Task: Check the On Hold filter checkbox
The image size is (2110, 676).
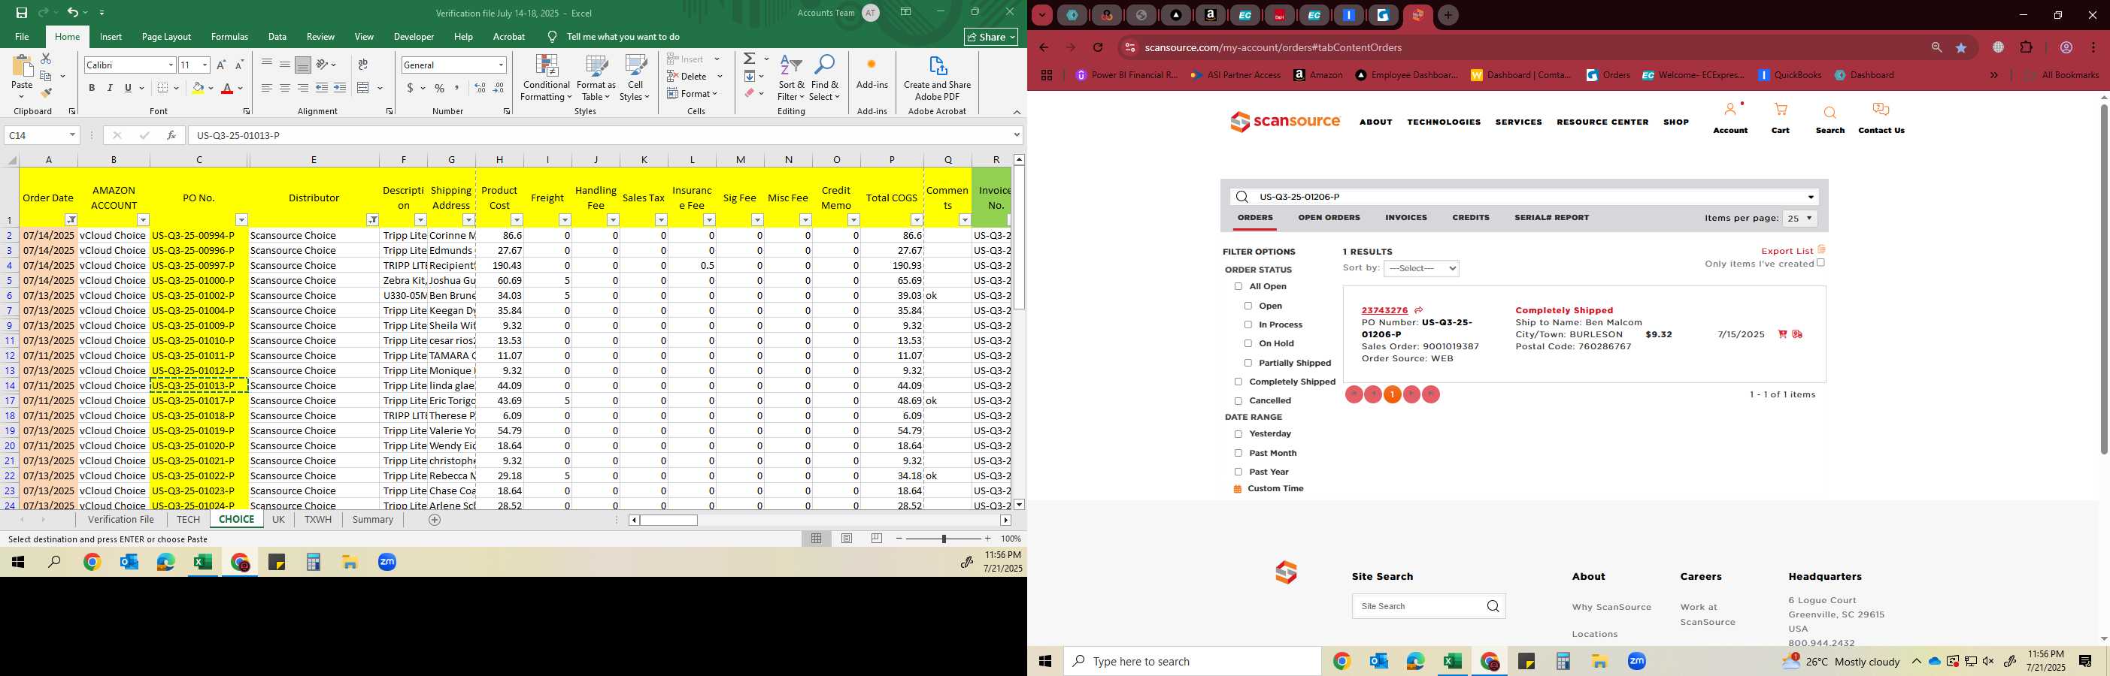Action: coord(1248,344)
